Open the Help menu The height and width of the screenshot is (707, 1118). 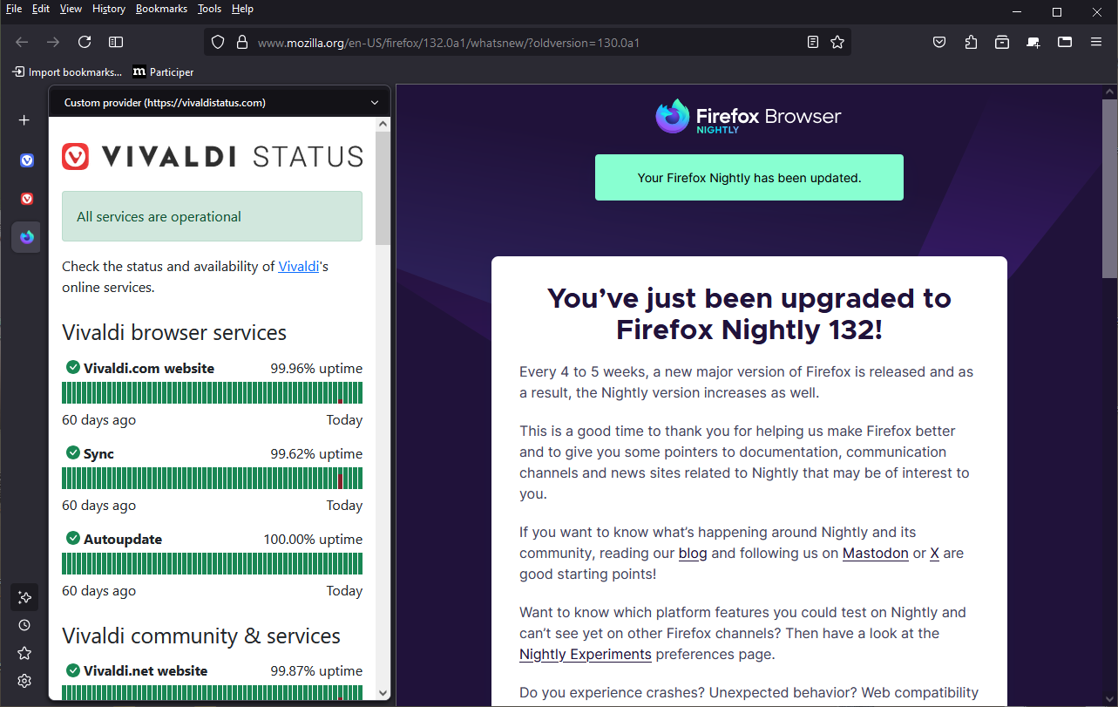tap(242, 9)
